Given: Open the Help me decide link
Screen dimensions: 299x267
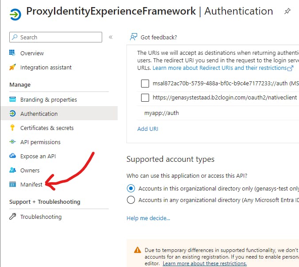Looking at the screenshot, I should tap(148, 218).
